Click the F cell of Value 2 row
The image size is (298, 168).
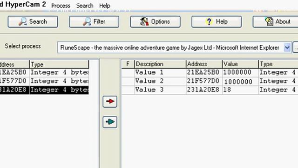tap(128, 81)
